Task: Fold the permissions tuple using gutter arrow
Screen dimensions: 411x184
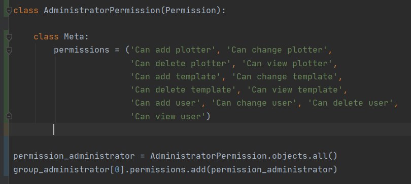Action: point(9,51)
